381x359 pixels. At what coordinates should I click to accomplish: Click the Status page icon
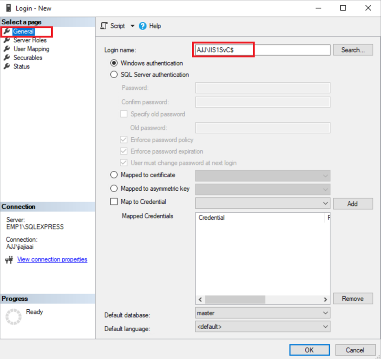click(x=7, y=66)
